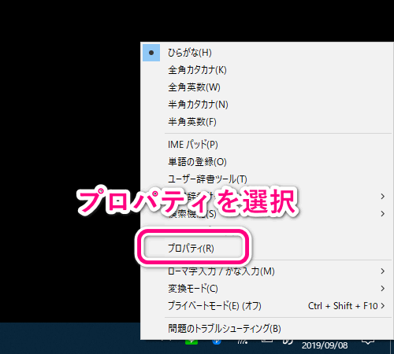This screenshot has height=354, width=394.
Task: Expand ローマ字入力 / かな入力(M) submenu
Action: pos(267,271)
